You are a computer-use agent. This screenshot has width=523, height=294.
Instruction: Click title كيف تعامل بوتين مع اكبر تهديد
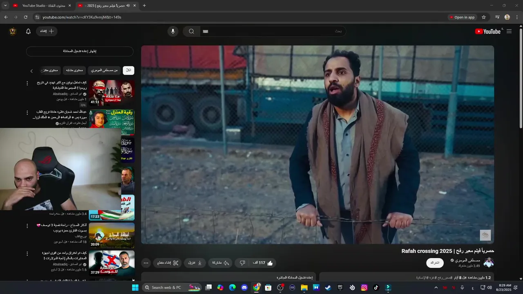click(61, 85)
